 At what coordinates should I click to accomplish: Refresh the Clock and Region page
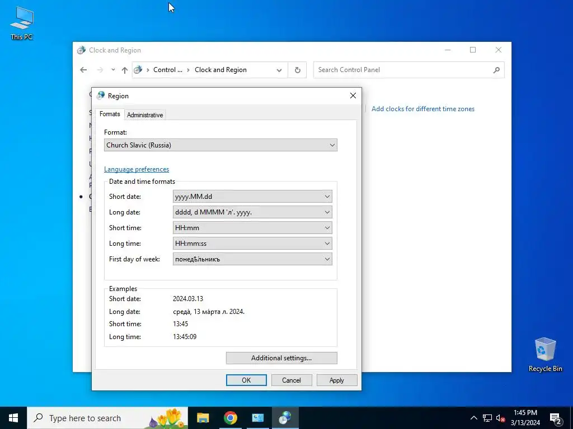click(298, 70)
